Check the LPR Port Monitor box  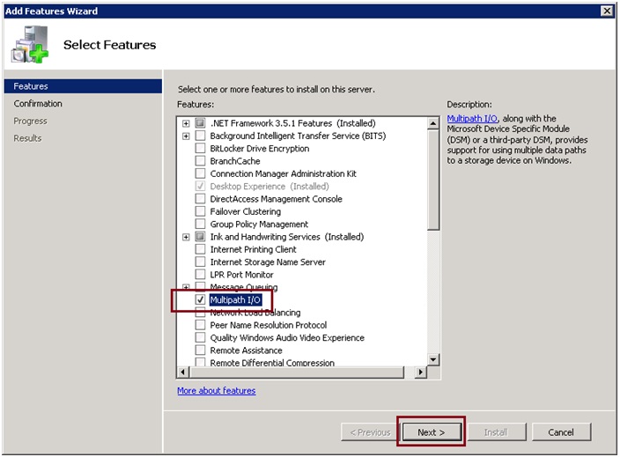[x=201, y=275]
